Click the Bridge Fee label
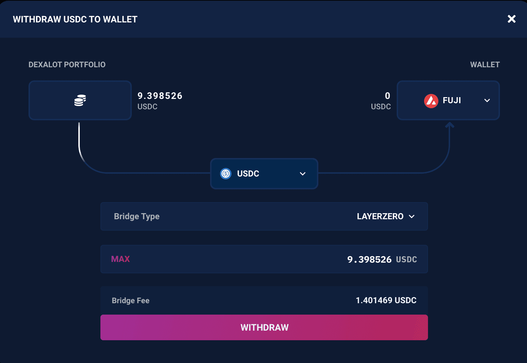 [x=131, y=301]
